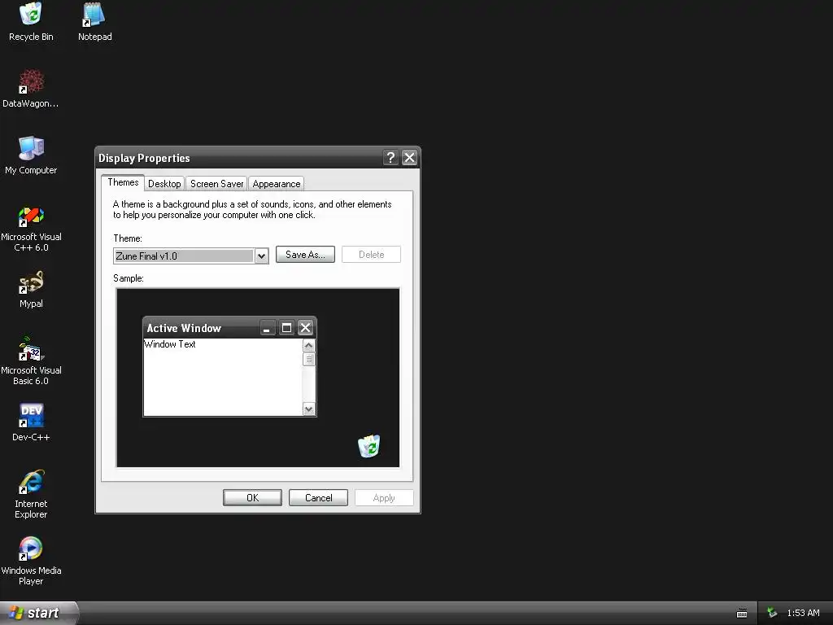Click the network tray icon beside the clock
Image resolution: width=833 pixels, height=625 pixels.
click(x=771, y=613)
